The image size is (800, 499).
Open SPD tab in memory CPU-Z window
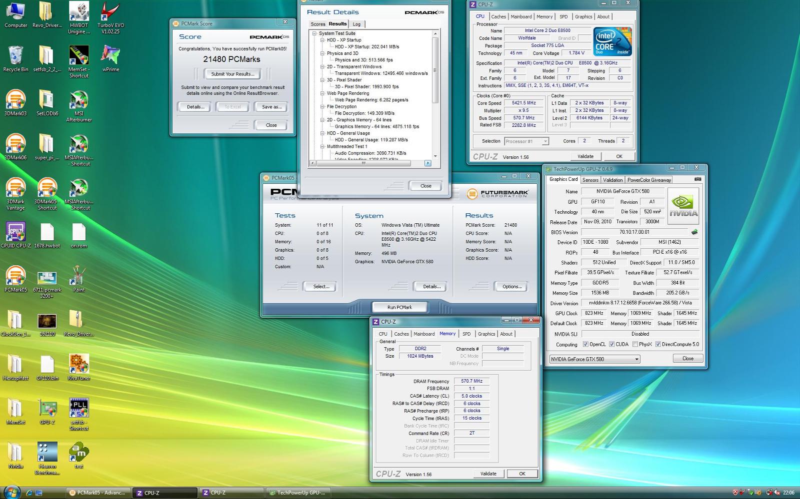[x=466, y=334]
